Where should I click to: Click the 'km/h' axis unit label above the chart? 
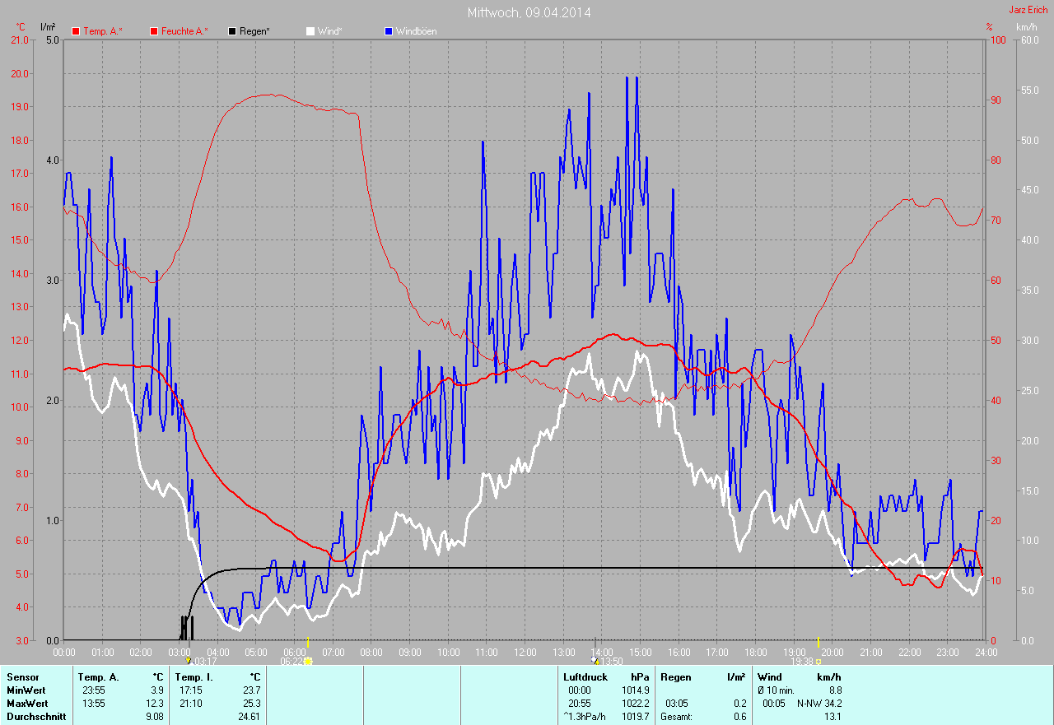(x=1027, y=27)
